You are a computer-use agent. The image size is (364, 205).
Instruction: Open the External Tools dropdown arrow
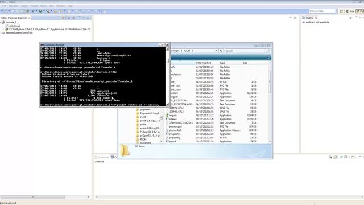tap(51, 11)
